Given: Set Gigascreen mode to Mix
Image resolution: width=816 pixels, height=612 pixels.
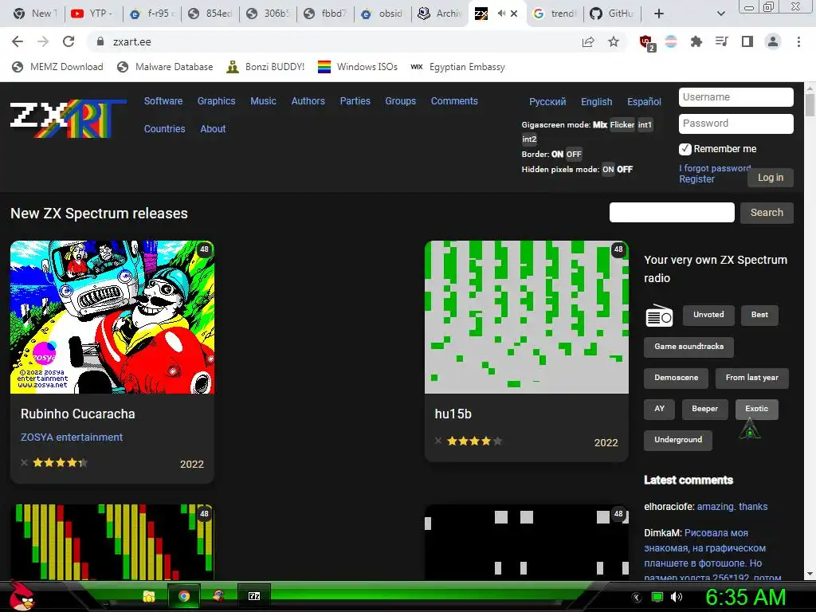Looking at the screenshot, I should click(x=600, y=125).
